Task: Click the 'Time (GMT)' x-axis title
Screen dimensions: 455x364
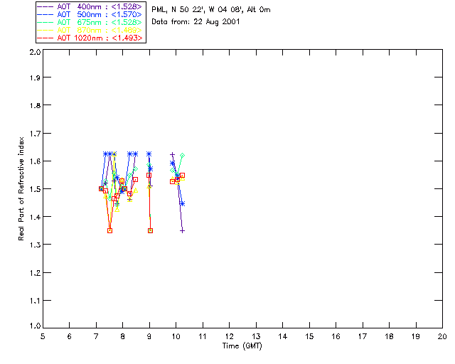Action: [242, 346]
